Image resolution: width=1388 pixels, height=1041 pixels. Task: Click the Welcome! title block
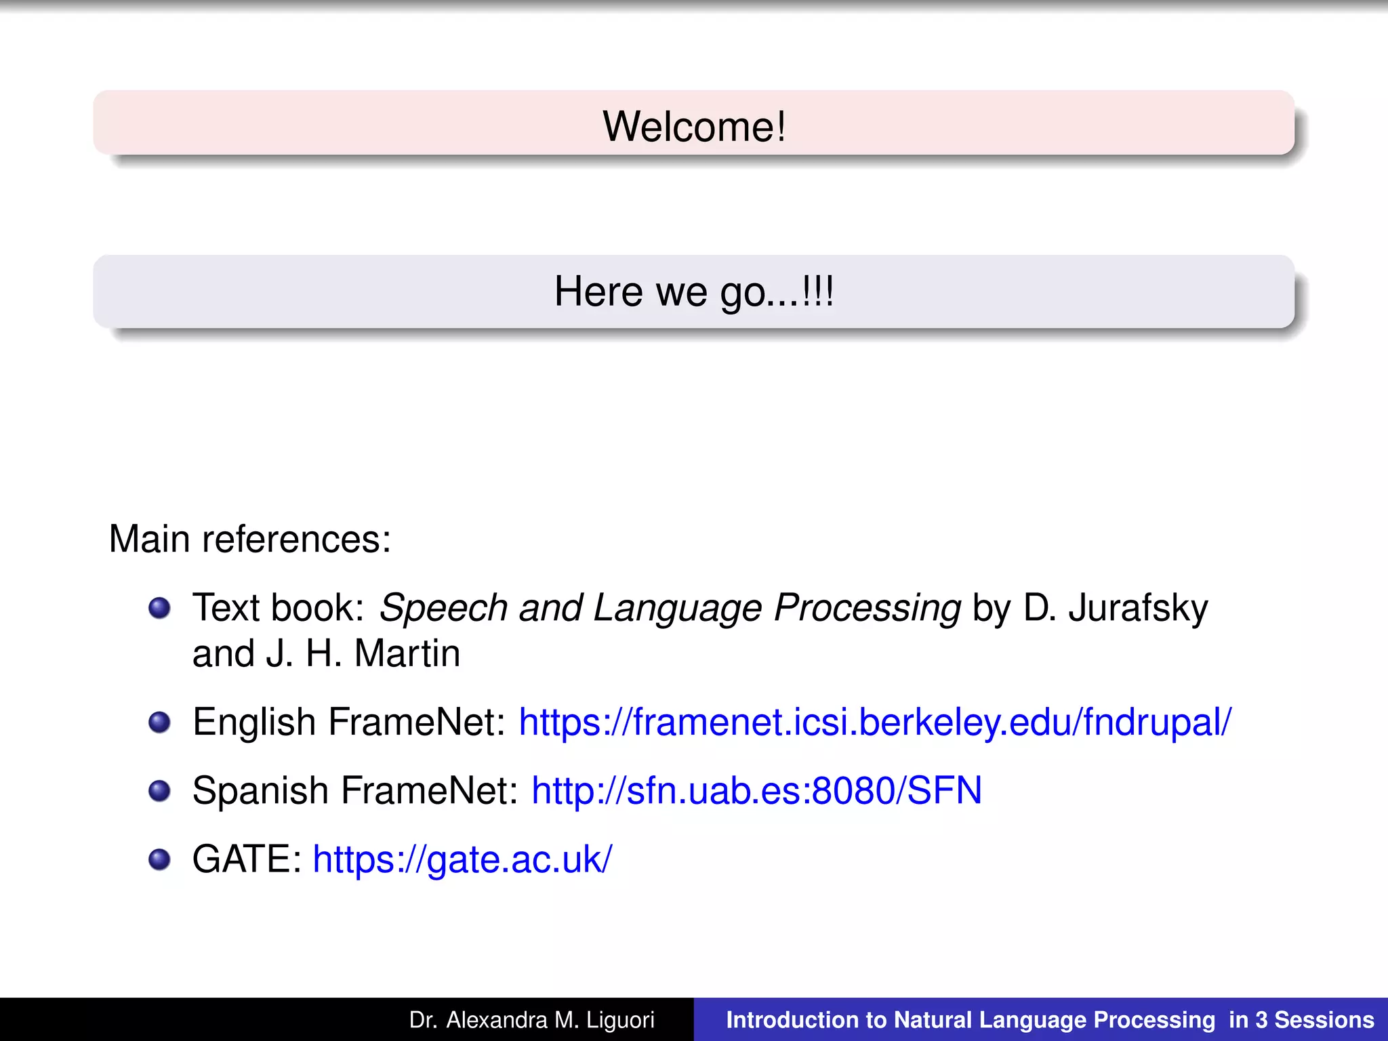694,123
